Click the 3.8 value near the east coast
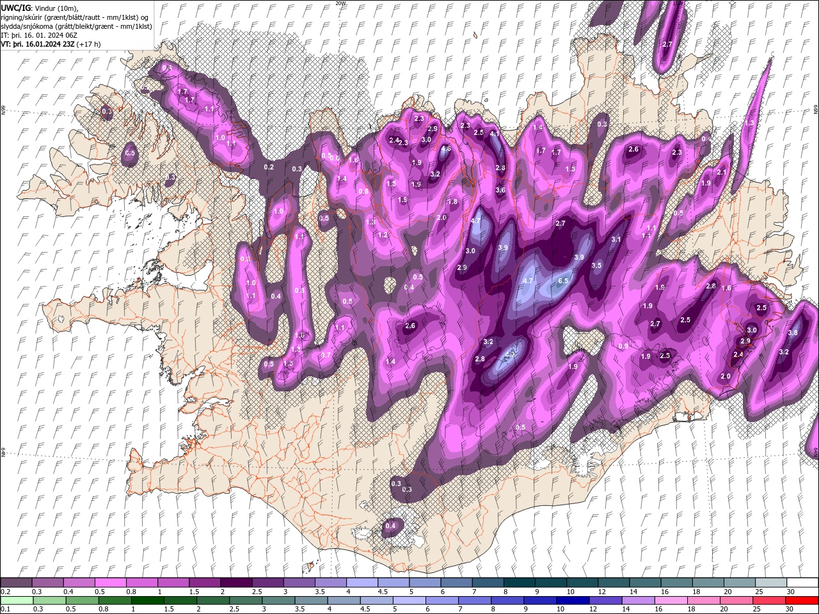This screenshot has height=614, width=819. tap(793, 333)
